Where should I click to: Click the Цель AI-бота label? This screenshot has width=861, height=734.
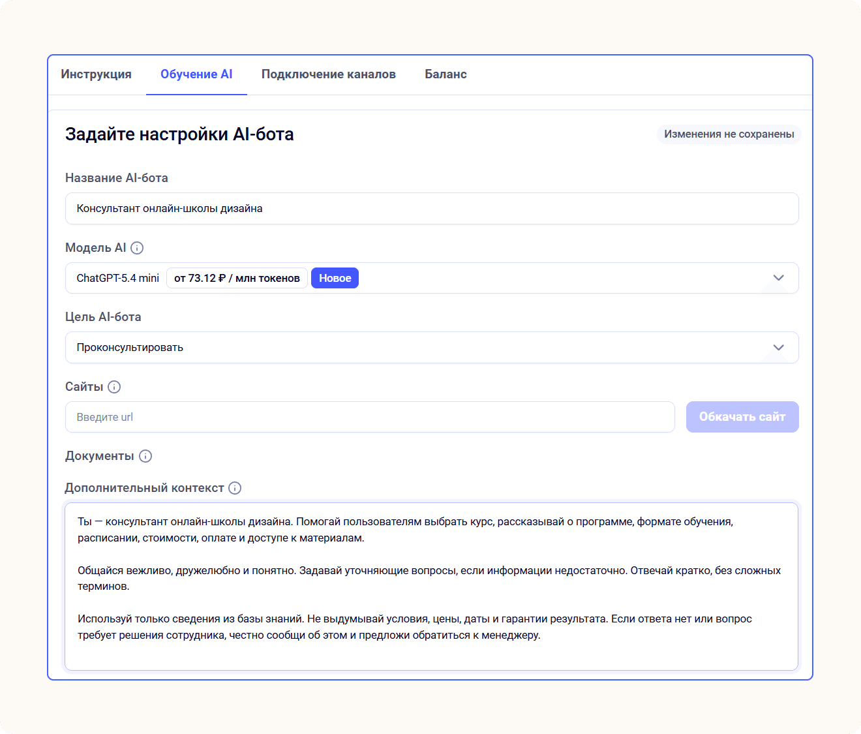[103, 317]
